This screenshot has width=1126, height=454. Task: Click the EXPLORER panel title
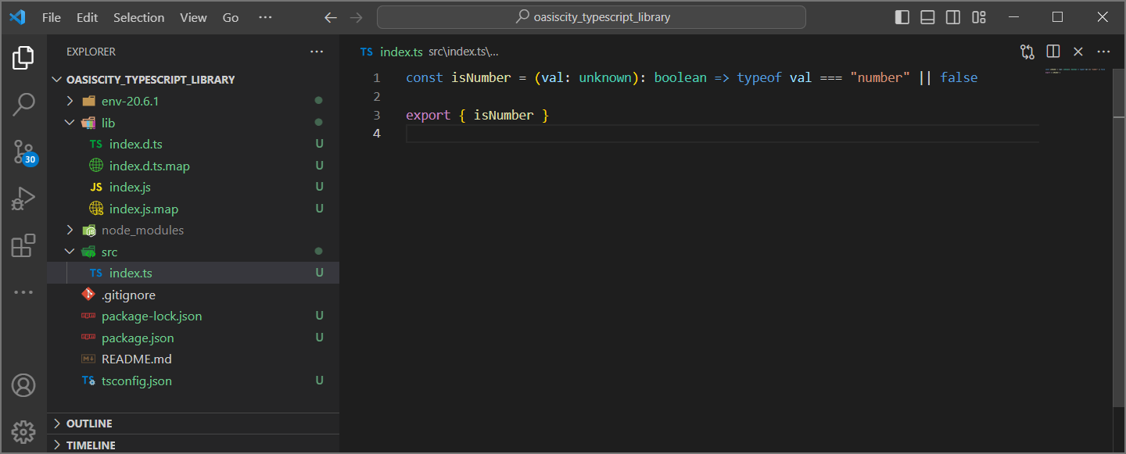(91, 52)
